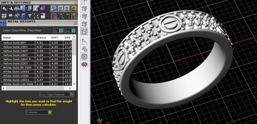Switch to four-viewport layout icon
Image resolution: width=257 pixels, height=124 pixels.
[4, 16]
